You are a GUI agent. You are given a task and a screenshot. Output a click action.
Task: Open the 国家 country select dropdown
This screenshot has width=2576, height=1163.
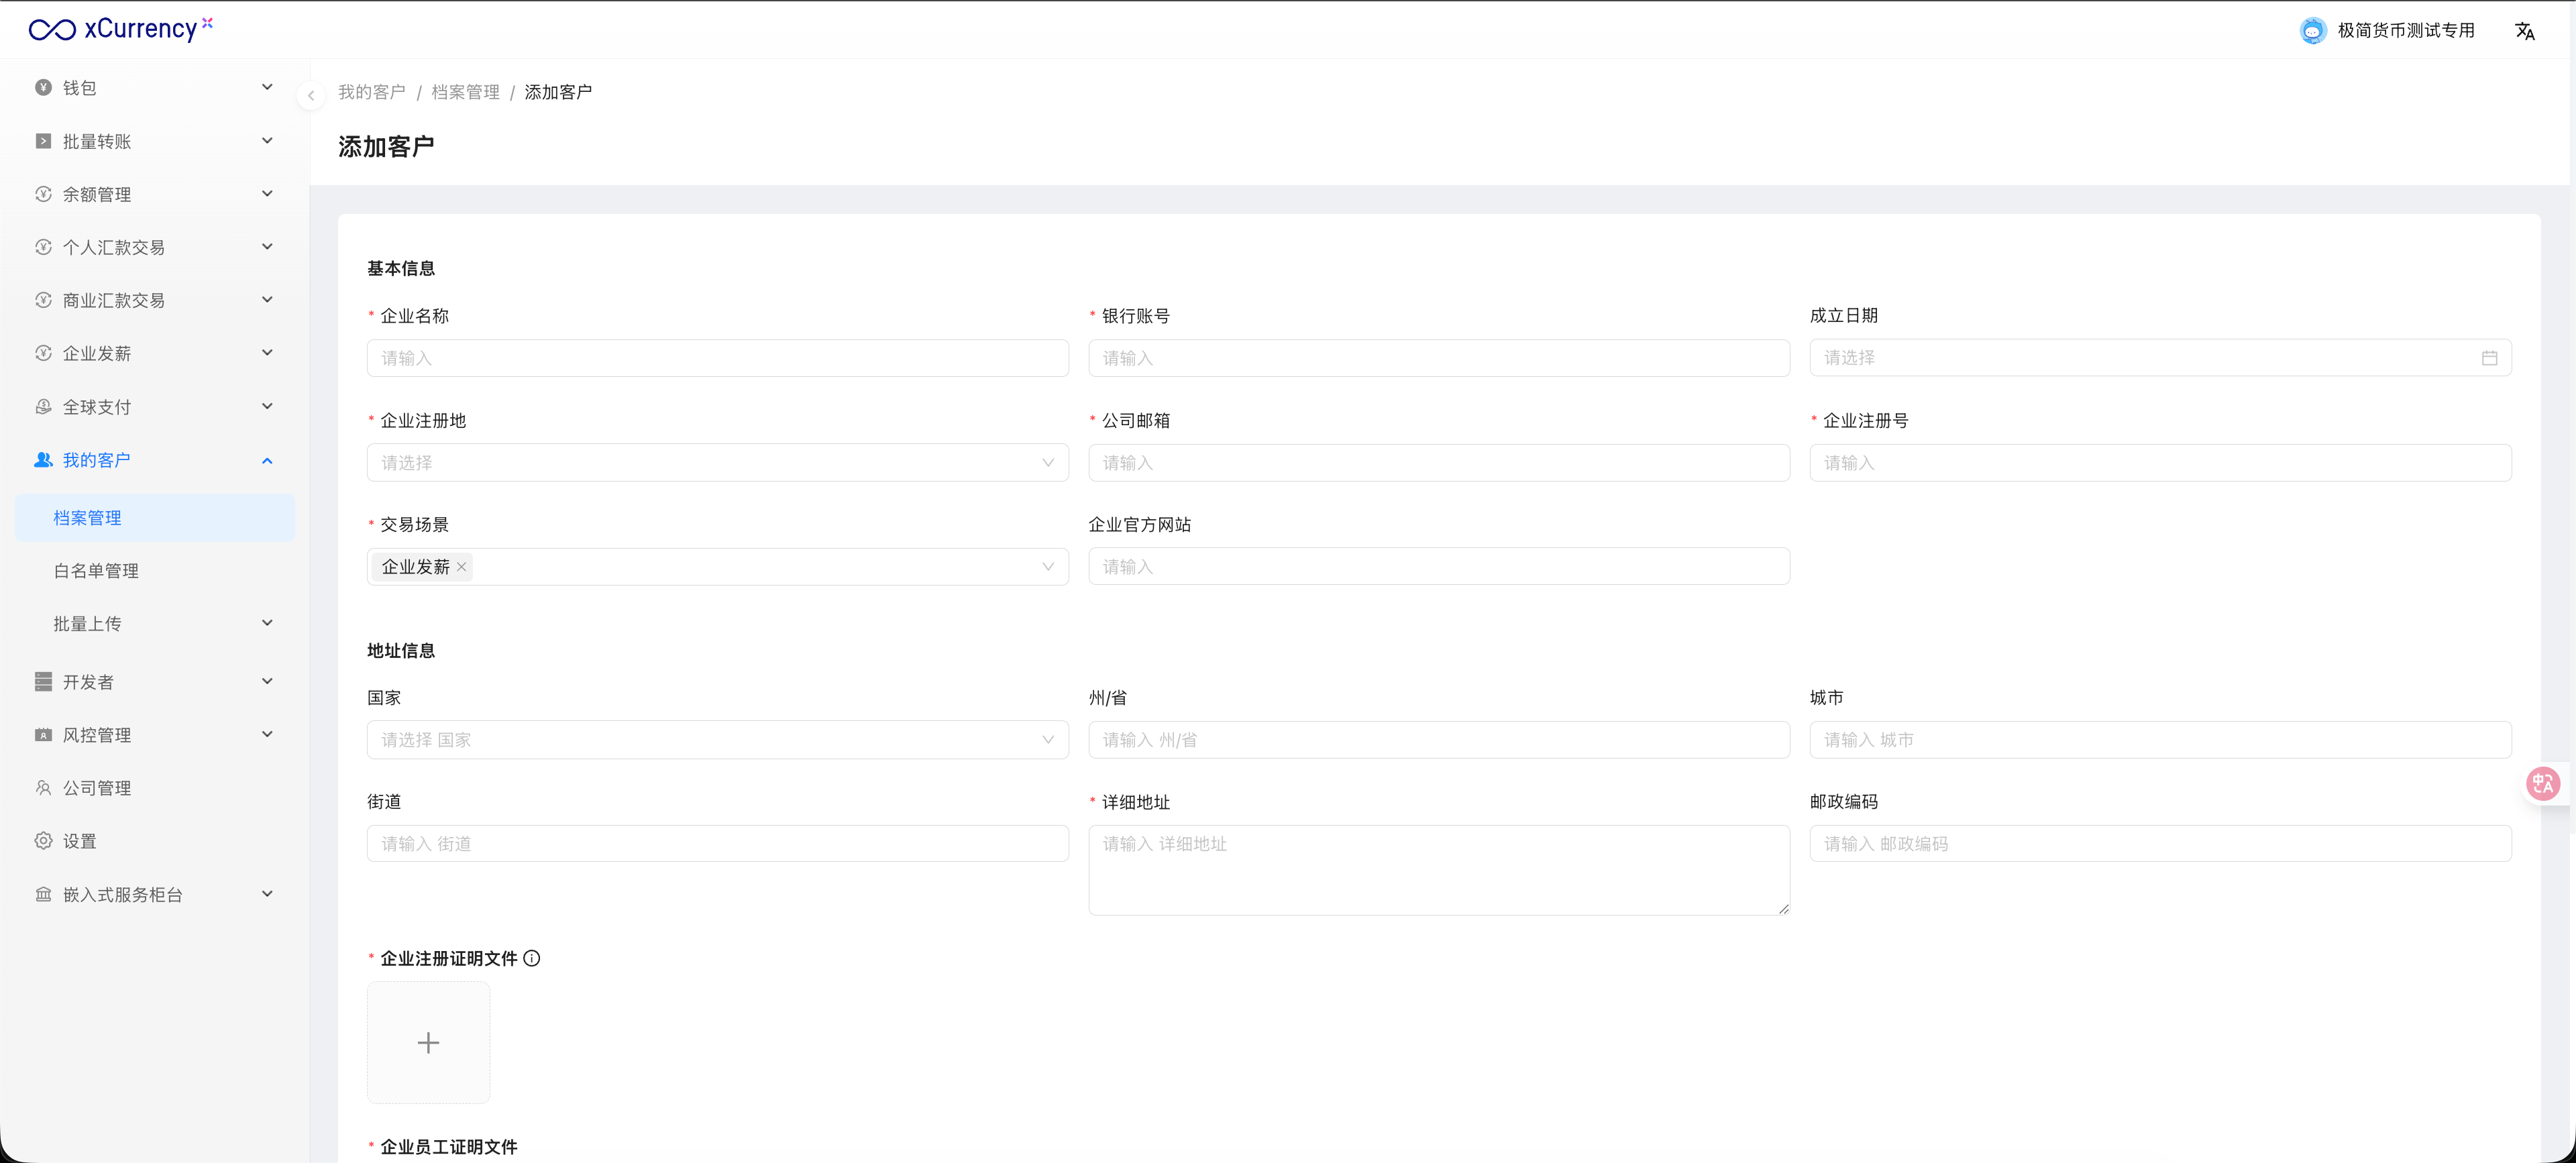717,740
